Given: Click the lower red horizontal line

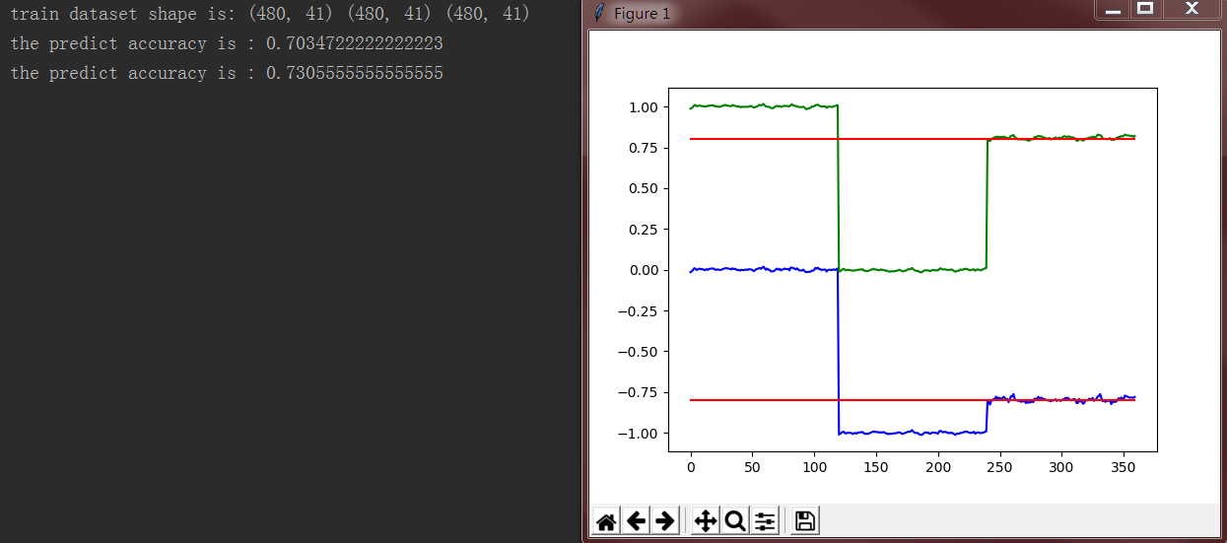Looking at the screenshot, I should pos(912,400).
